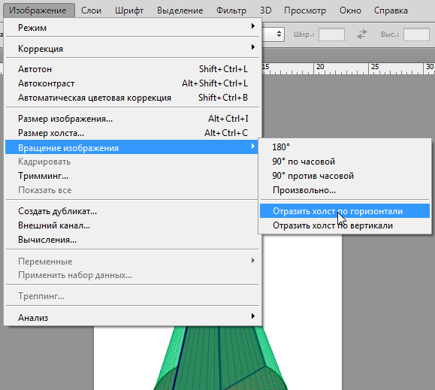Image resolution: width=435 pixels, height=390 pixels.
Task: Expand the Коррекция submenu
Action: [x=133, y=49]
